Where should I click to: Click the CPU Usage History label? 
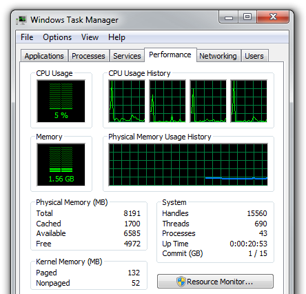pyautogui.click(x=139, y=73)
